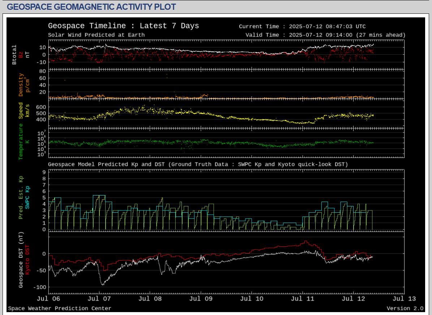Image resolution: width=432 pixels, height=315 pixels.
Task: Click the Jul 10 date on the time axis
Action: 252,299
